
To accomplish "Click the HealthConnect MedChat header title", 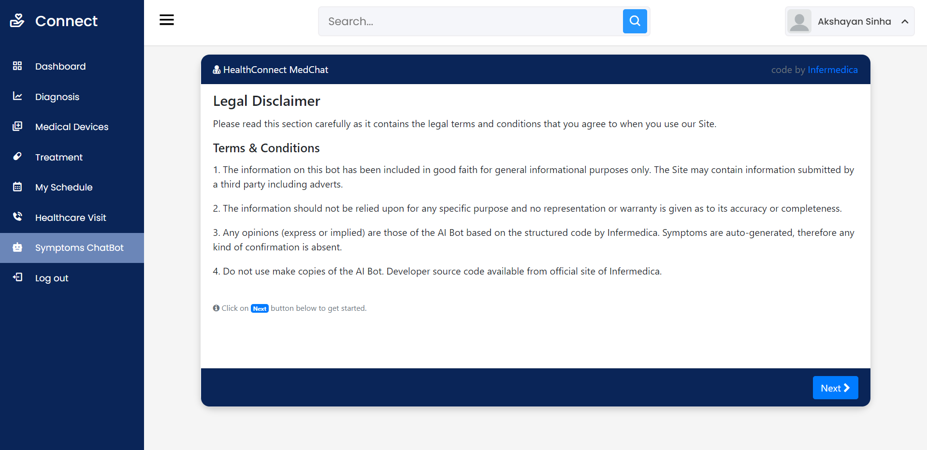I will tap(275, 70).
